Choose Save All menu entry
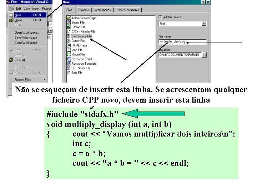This screenshot has height=193, width=257. click(x=28, y=60)
